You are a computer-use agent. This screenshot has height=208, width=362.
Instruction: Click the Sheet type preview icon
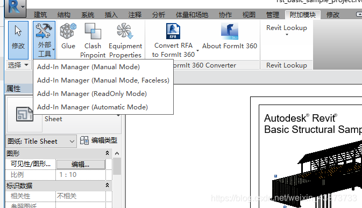pyautogui.click(x=24, y=114)
